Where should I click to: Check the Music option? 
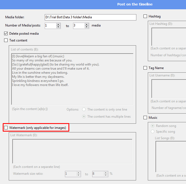click(145, 118)
